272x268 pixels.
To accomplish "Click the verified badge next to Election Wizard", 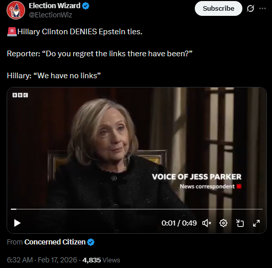I will click(x=85, y=6).
